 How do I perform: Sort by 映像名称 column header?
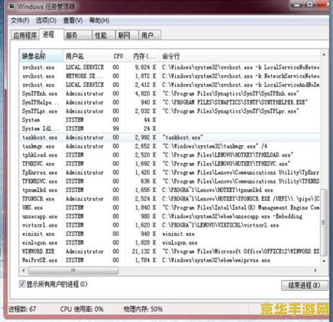pyautogui.click(x=41, y=56)
